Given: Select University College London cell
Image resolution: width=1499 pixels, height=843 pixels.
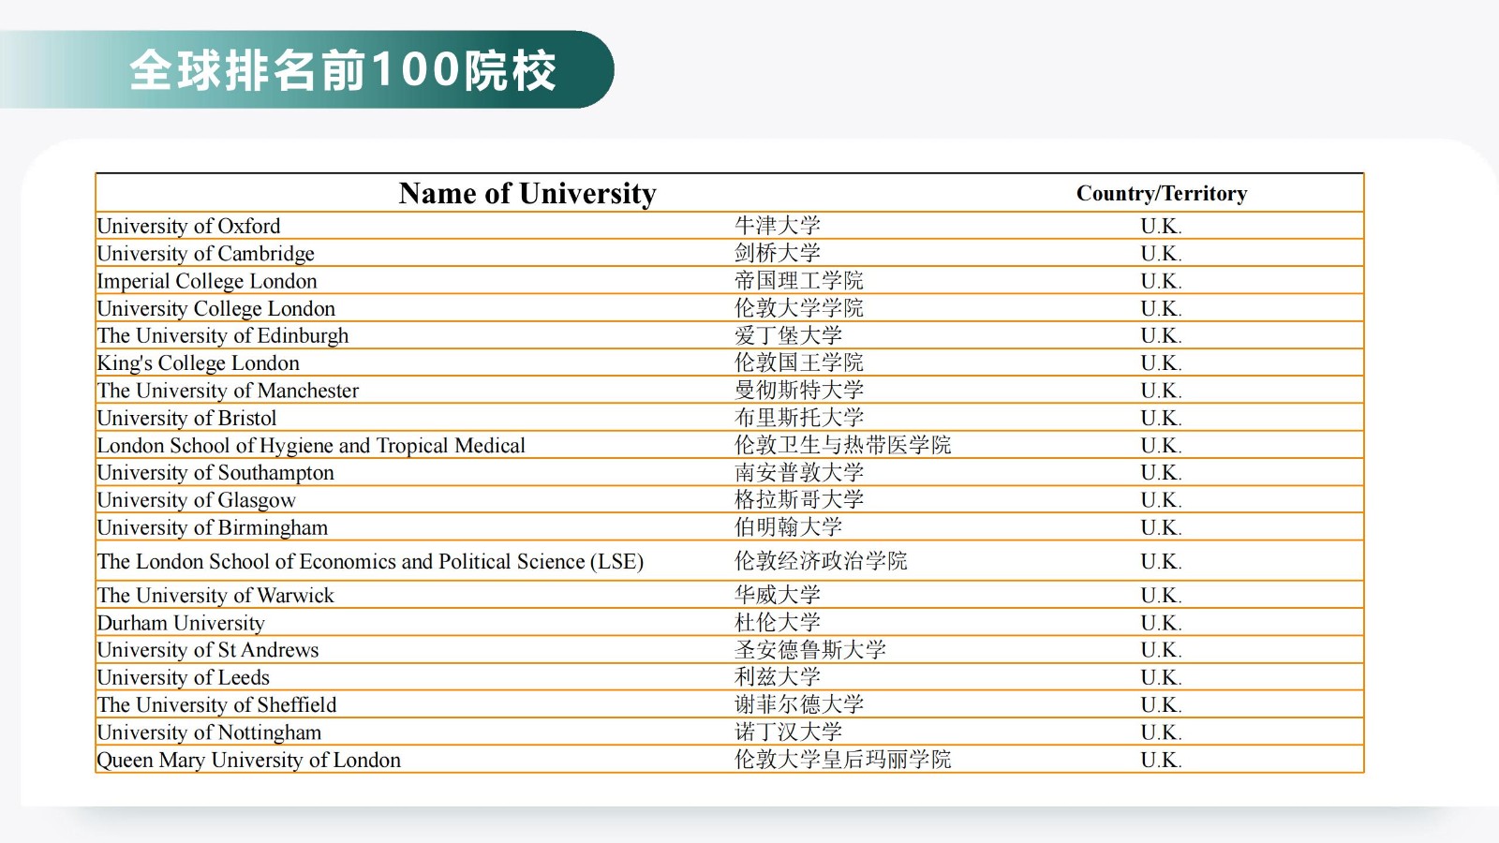Looking at the screenshot, I should [215, 308].
